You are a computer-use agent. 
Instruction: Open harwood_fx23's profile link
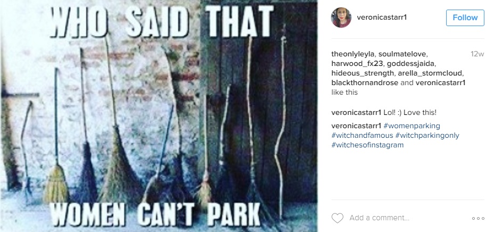357,64
